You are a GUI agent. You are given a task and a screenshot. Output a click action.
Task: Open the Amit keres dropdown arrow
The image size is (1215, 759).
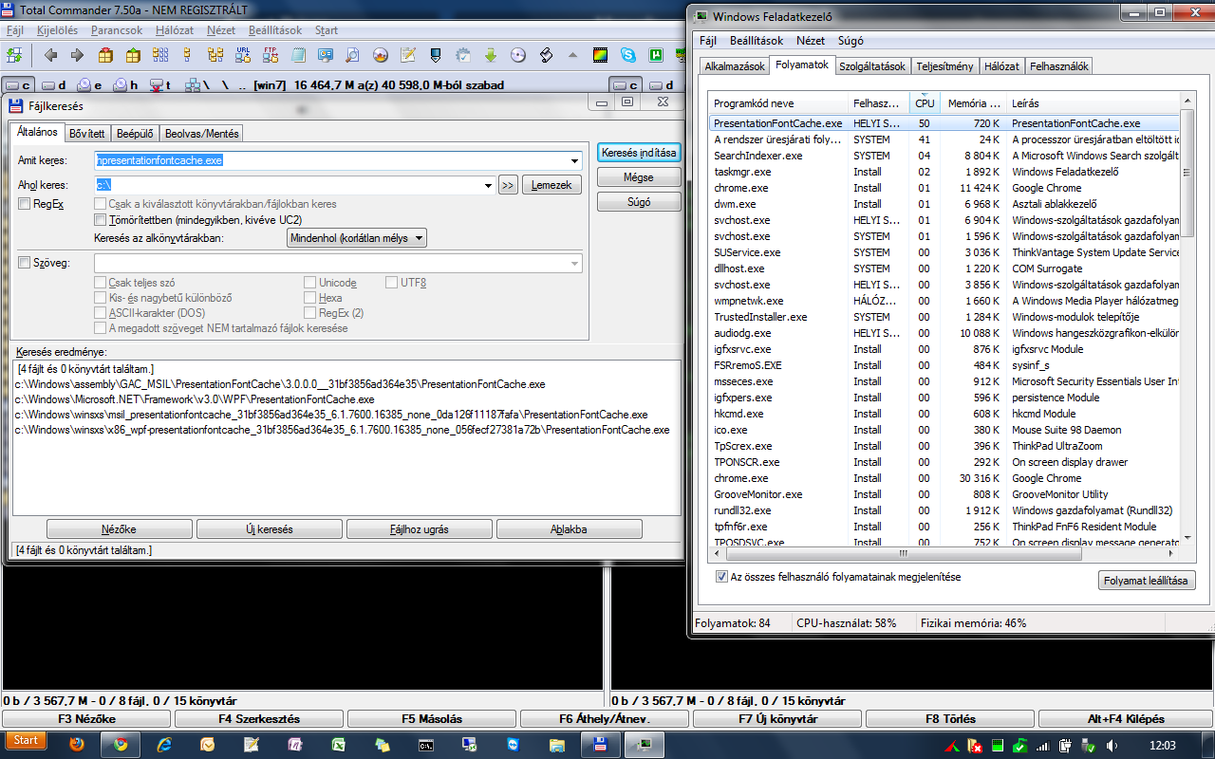(574, 161)
